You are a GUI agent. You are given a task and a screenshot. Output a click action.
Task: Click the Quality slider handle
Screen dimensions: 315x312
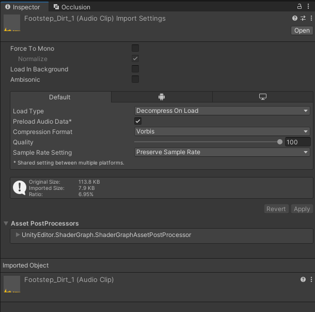point(280,142)
